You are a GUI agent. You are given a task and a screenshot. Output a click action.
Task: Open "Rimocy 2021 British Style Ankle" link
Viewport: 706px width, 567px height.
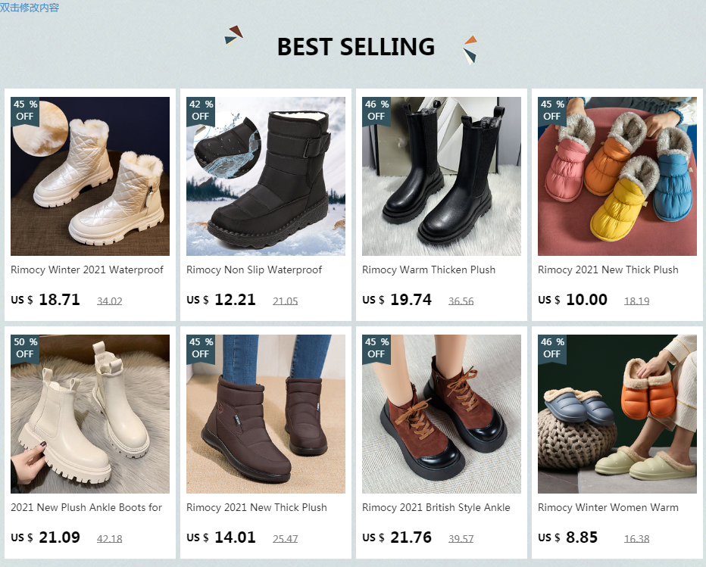pyautogui.click(x=436, y=507)
